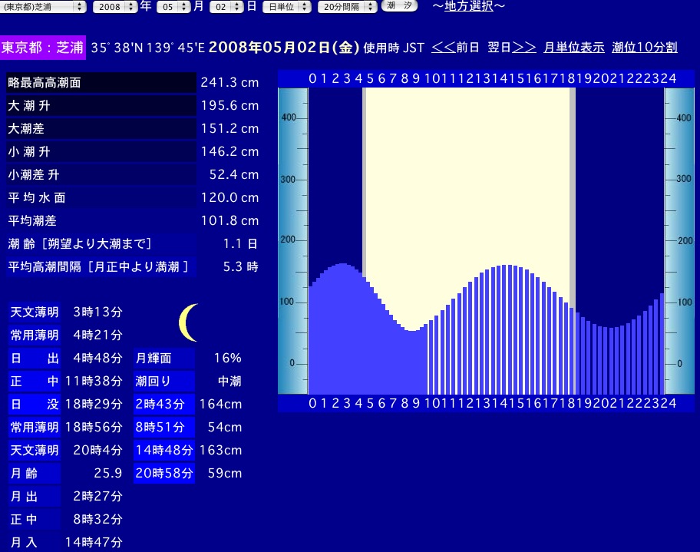Select the 163cm tide height
Image resolution: width=700 pixels, height=552 pixels.
point(220,450)
